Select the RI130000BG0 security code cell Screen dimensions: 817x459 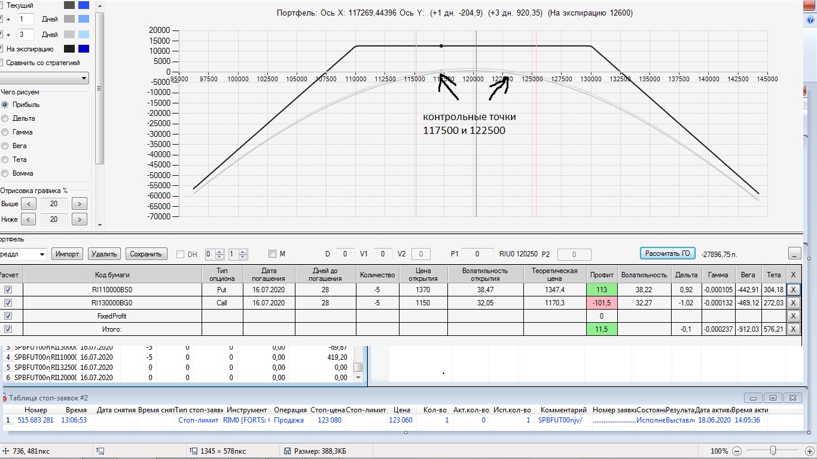click(112, 302)
